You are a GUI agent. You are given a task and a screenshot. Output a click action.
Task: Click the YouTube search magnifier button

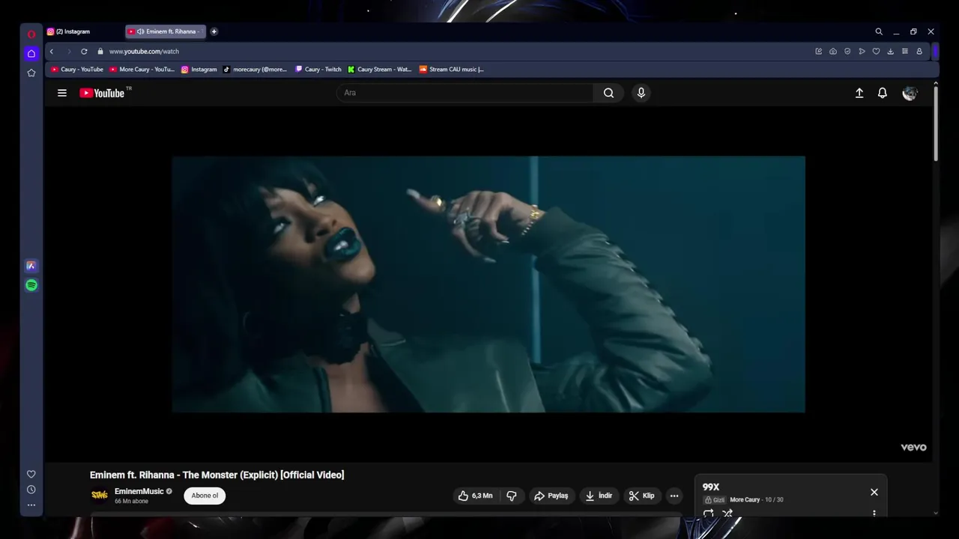[608, 93]
